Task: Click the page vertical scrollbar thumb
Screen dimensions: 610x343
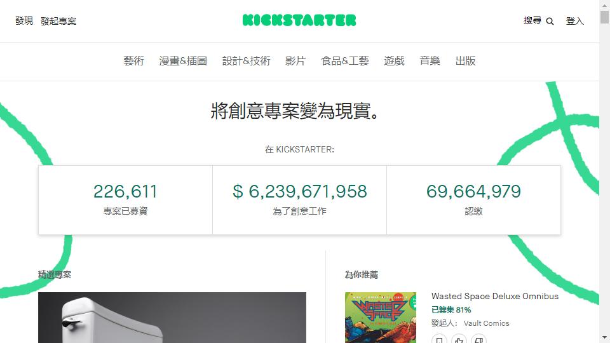Action: click(604, 18)
